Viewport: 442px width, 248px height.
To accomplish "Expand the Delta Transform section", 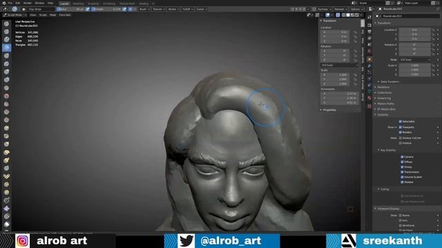I will (390, 81).
